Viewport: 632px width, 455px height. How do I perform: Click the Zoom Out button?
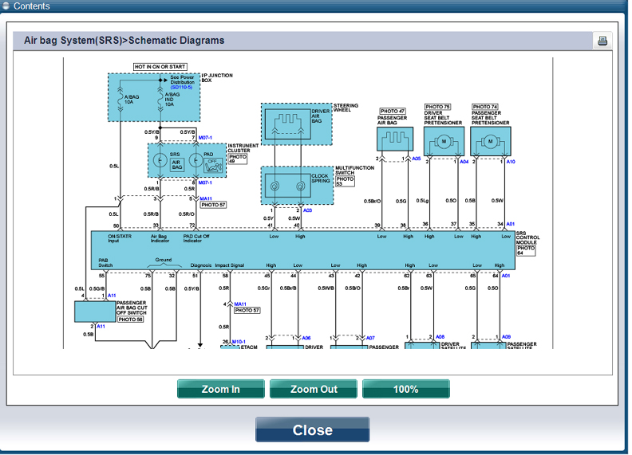pos(313,389)
